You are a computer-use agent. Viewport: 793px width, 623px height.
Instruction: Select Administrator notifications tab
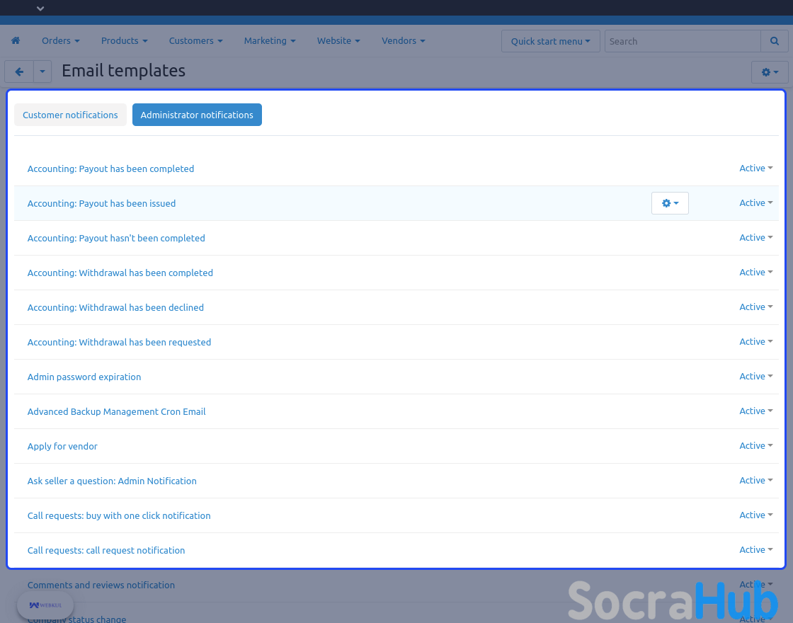[x=198, y=115]
